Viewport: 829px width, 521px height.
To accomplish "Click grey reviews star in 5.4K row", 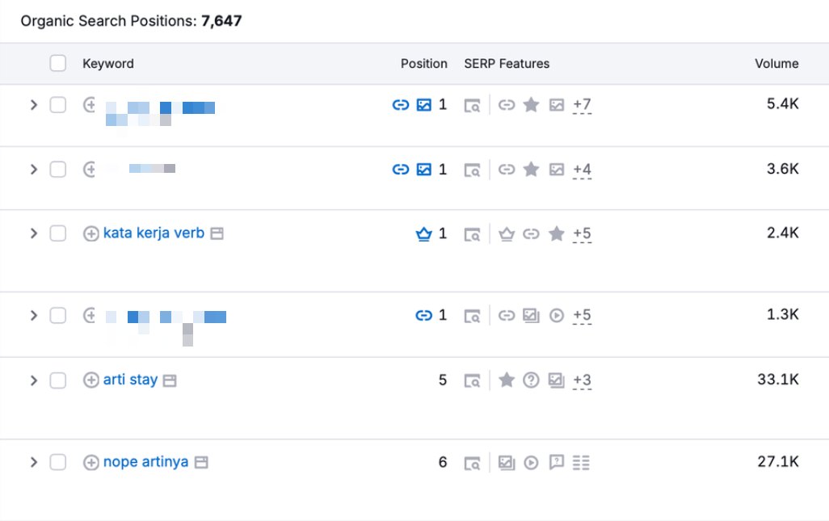I will 531,105.
